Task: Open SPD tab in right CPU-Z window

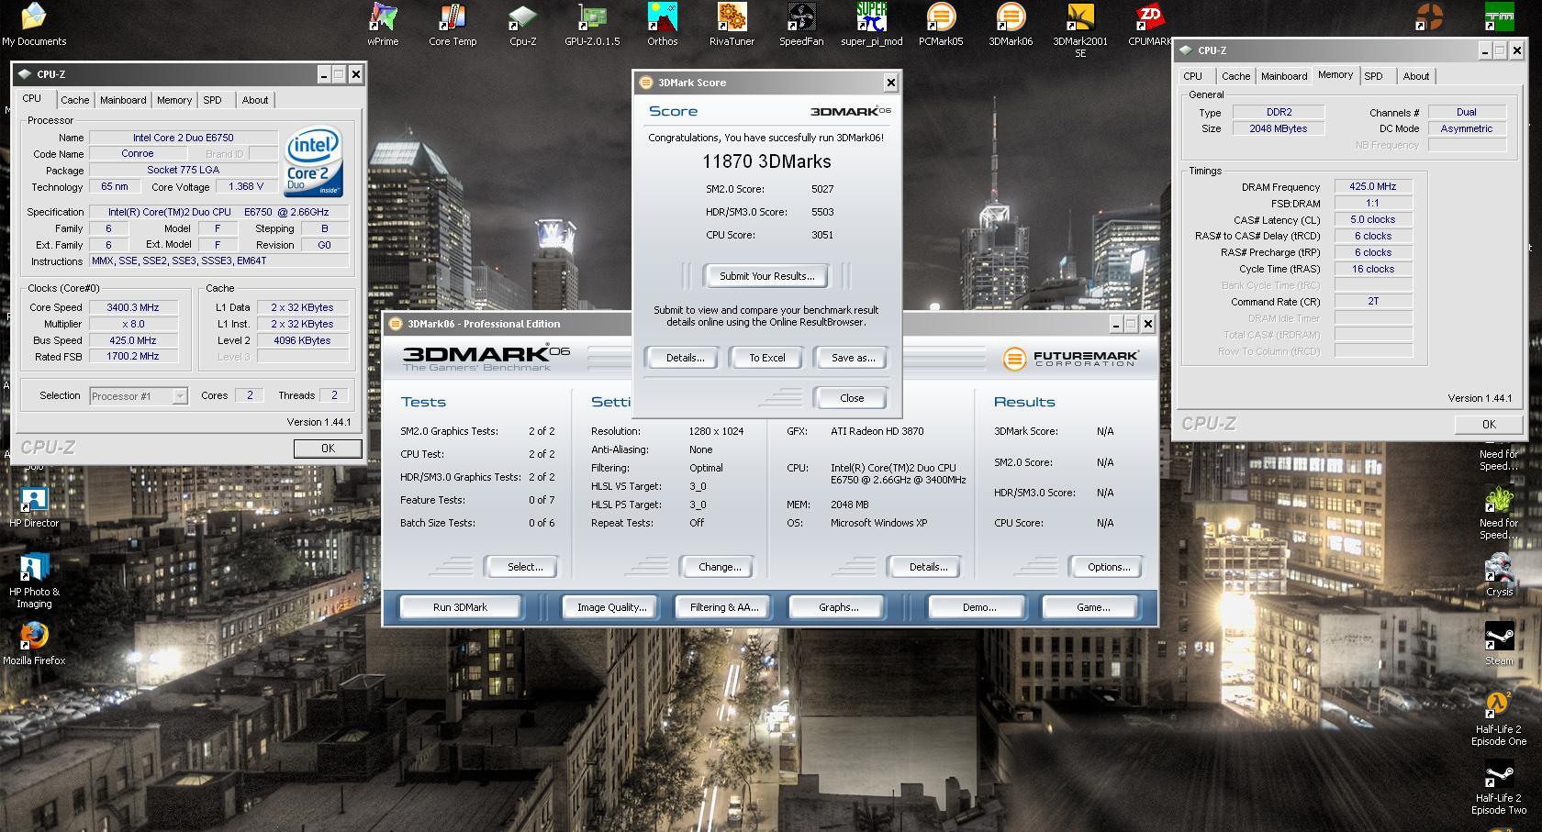Action: (1373, 76)
